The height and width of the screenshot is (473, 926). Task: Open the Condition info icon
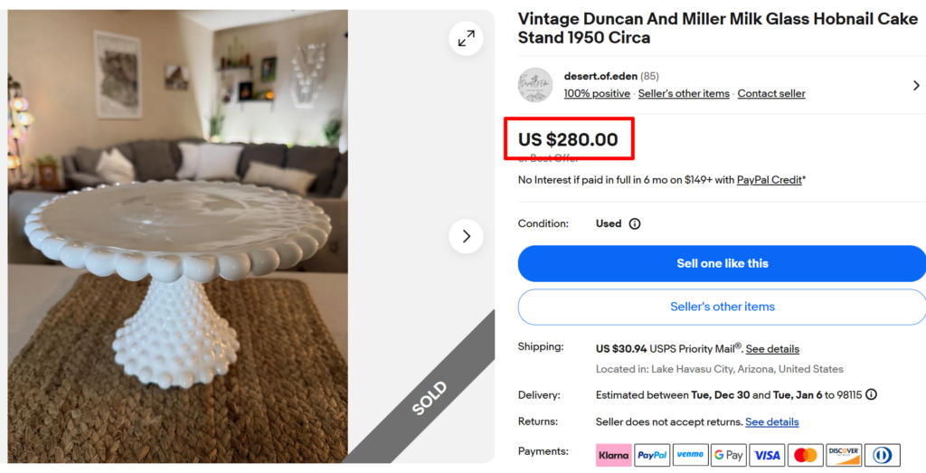(x=635, y=223)
